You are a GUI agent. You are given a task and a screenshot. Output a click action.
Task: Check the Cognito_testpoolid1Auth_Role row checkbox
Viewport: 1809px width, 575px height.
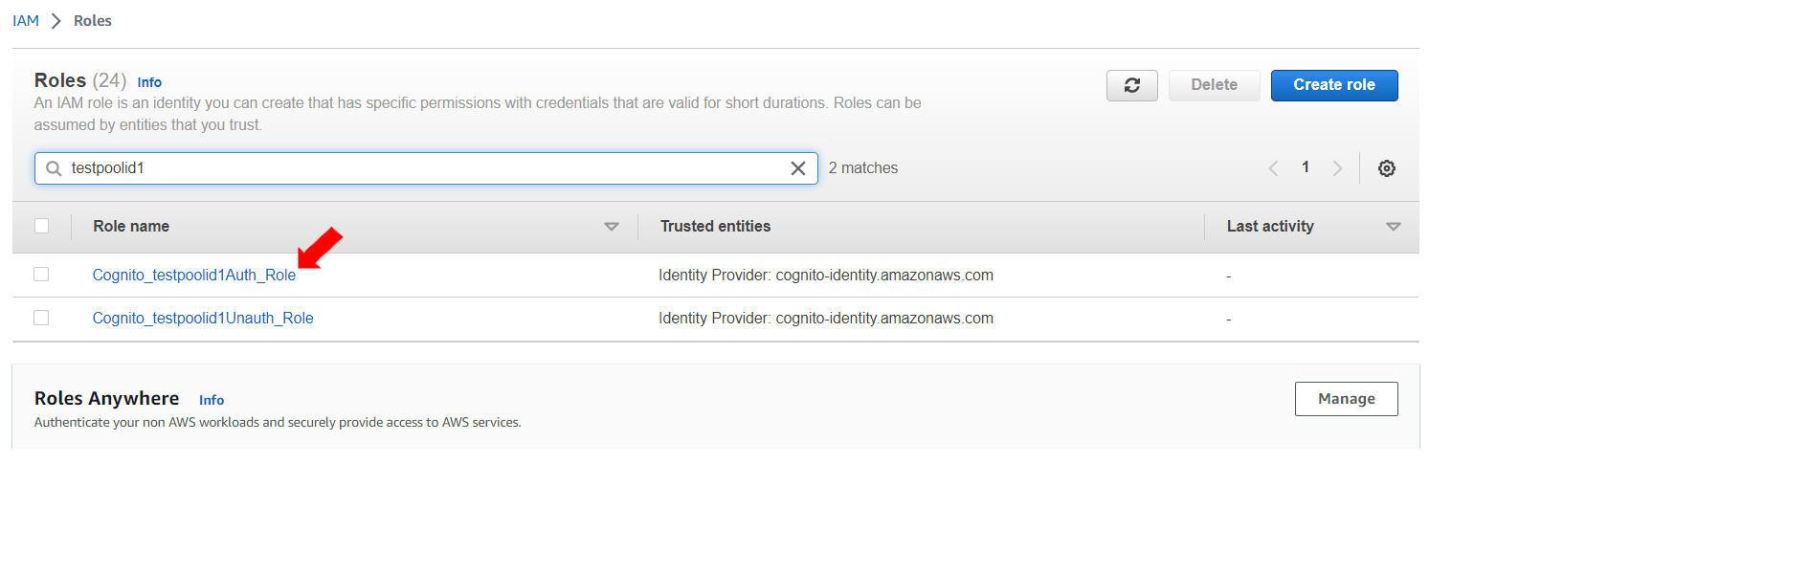click(x=41, y=275)
